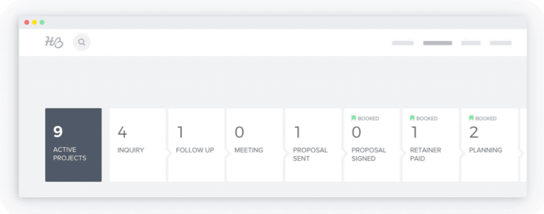Viewport: 544px width, 214px height.
Task: Click the HB logo icon
Action: 53,42
